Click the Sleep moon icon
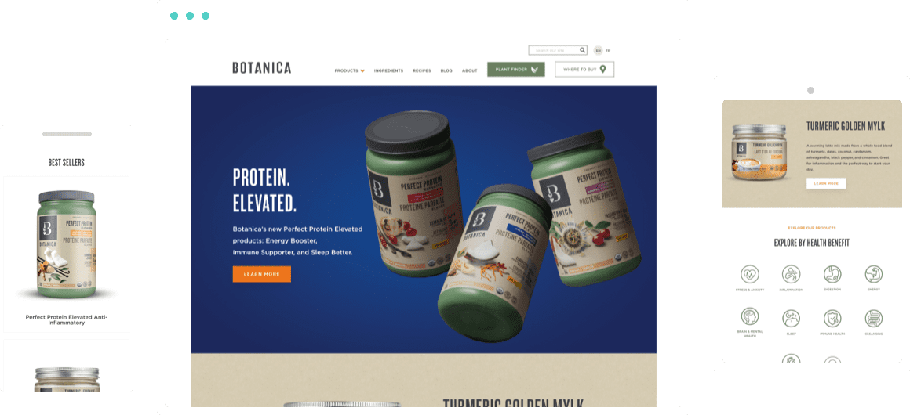Viewport: 910px width, 415px height. (791, 318)
